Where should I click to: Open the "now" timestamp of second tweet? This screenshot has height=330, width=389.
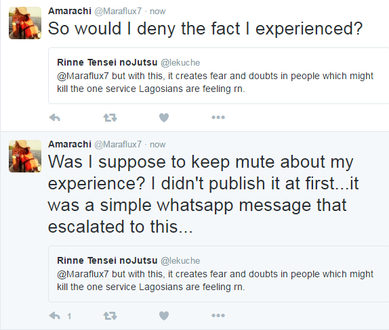pos(157,145)
